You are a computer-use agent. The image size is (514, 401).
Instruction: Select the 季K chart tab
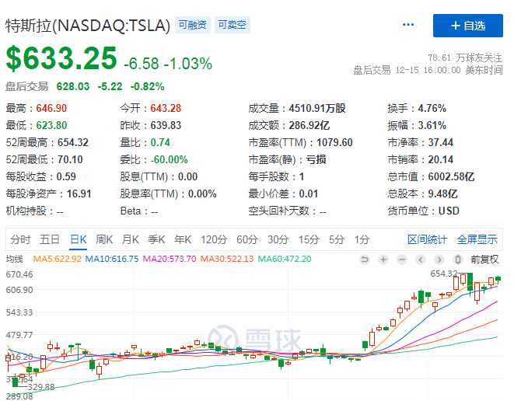[x=157, y=239]
